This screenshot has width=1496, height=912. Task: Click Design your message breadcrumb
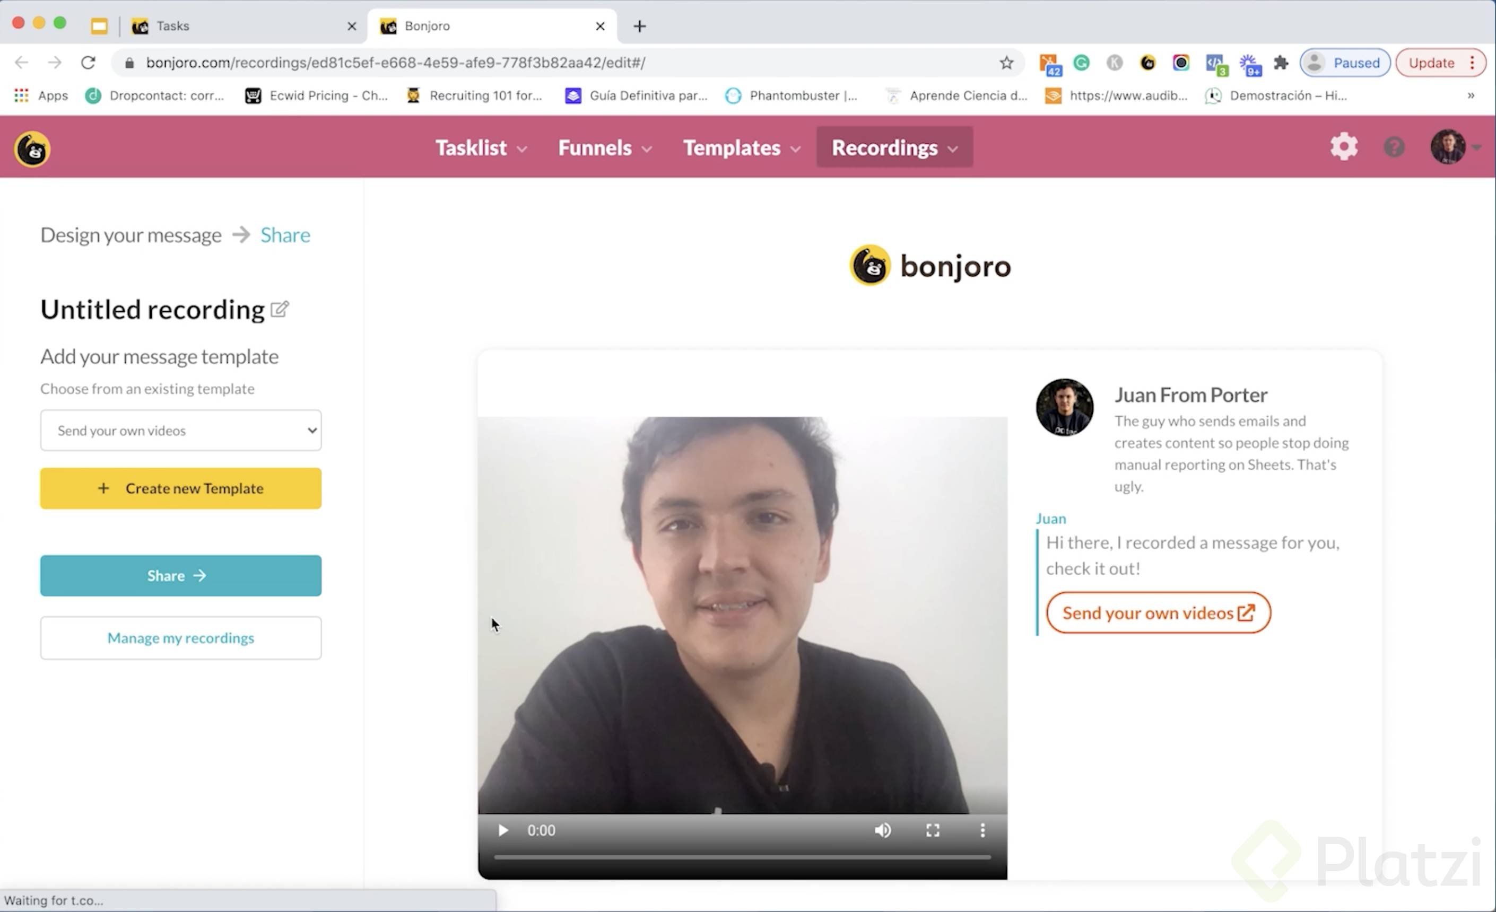(x=131, y=235)
